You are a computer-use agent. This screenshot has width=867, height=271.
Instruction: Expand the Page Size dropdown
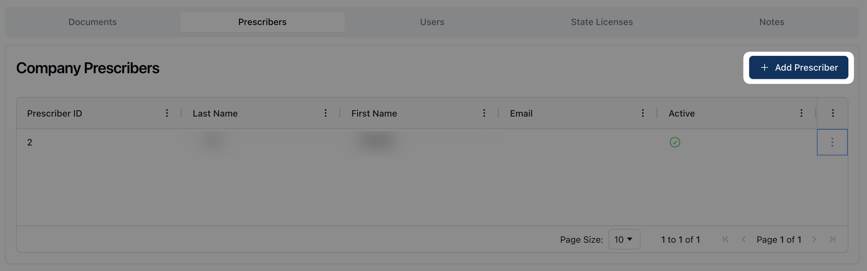tap(624, 239)
